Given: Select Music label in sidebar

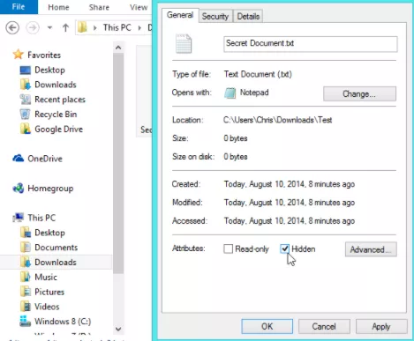Looking at the screenshot, I should [x=46, y=277].
